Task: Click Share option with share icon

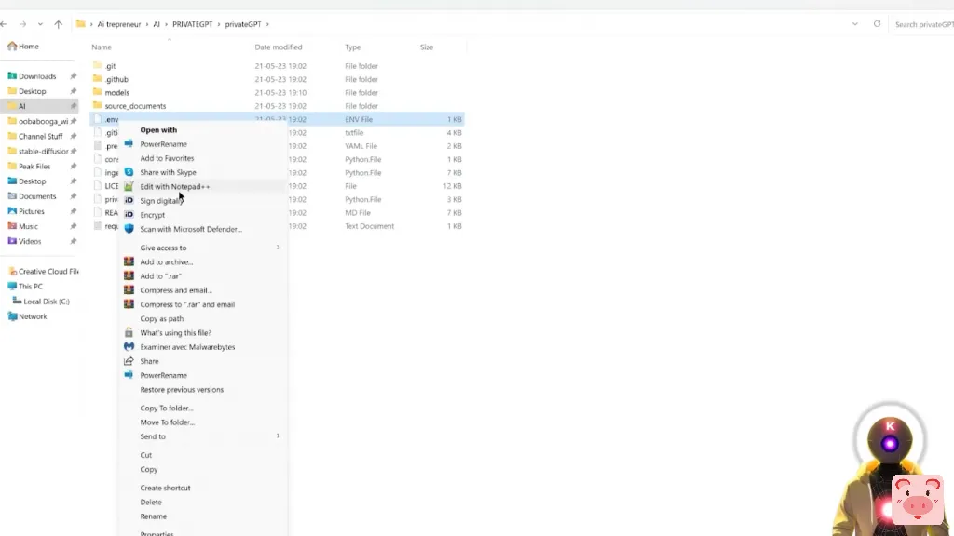Action: pos(149,361)
